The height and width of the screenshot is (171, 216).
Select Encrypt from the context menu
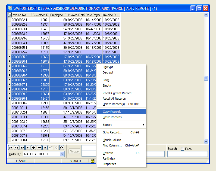click(x=121, y=67)
